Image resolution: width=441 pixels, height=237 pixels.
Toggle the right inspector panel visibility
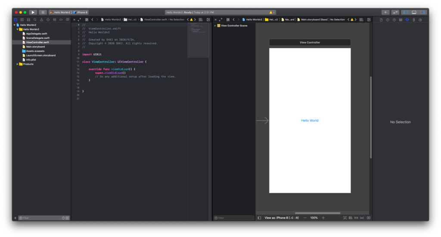point(422,12)
